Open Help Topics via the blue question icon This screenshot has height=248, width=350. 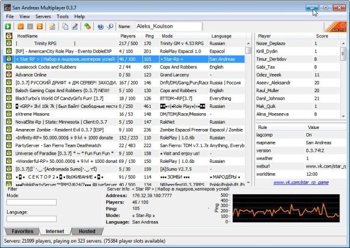click(100, 26)
